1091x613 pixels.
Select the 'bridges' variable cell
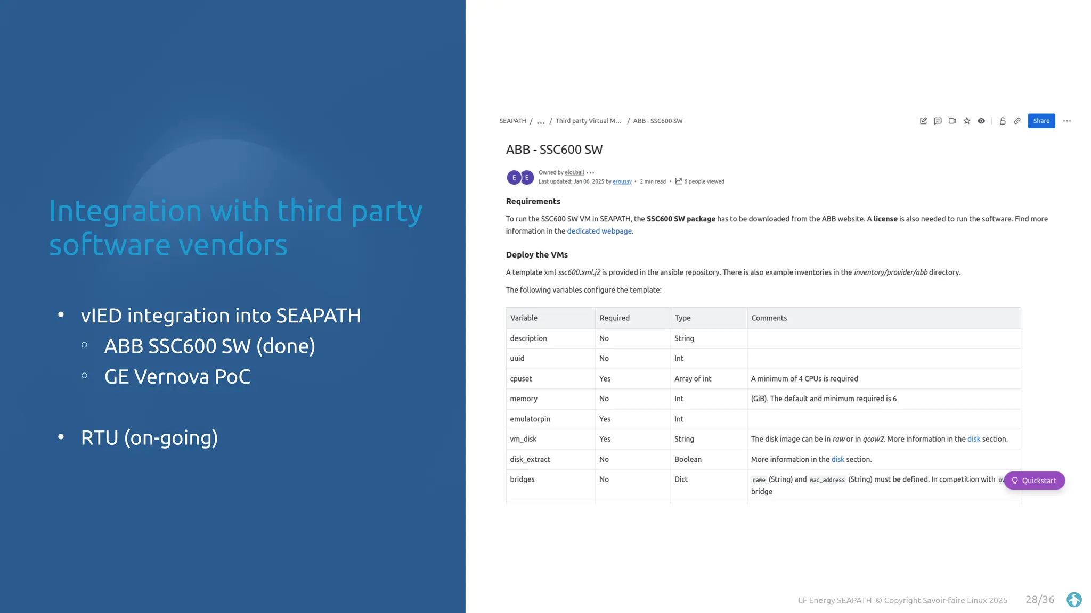(x=550, y=485)
